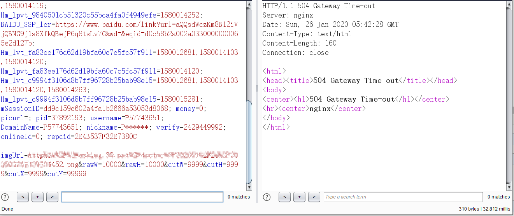
Task: Go to previous match in request pane
Action: (23, 197)
